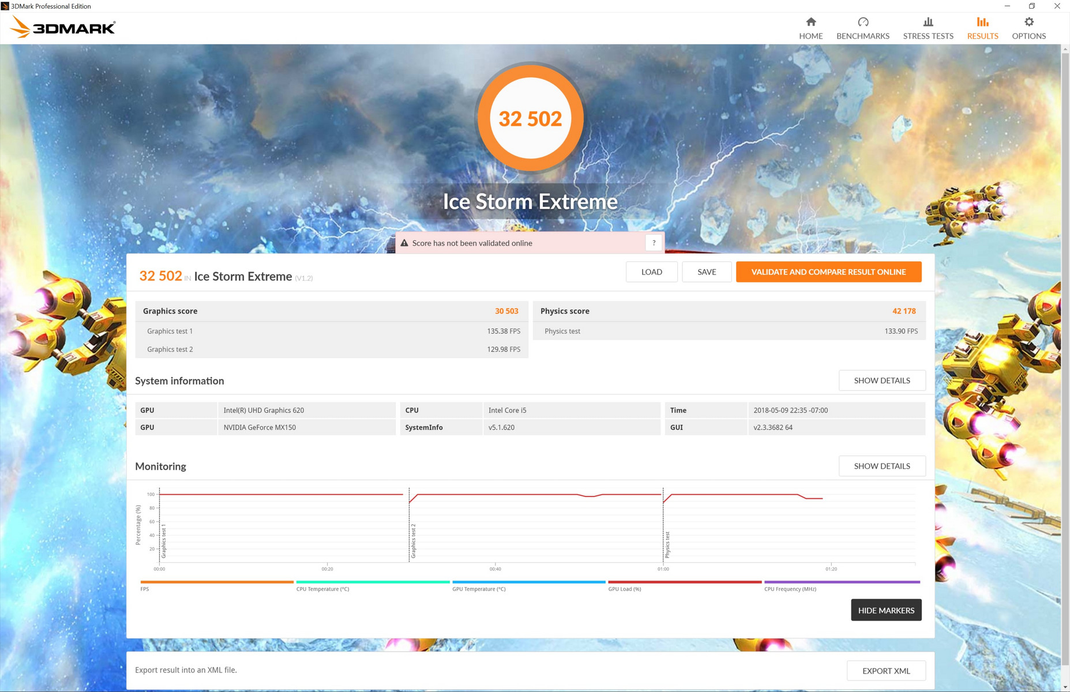Select NVIDIA GeForce MX150 text
Viewport: 1070px width, 692px height.
click(260, 427)
